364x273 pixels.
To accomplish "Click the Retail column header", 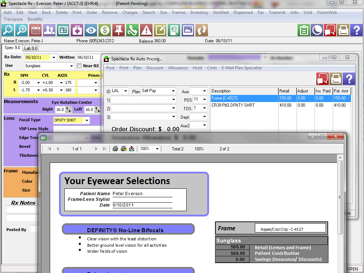I will pyautogui.click(x=287, y=91).
